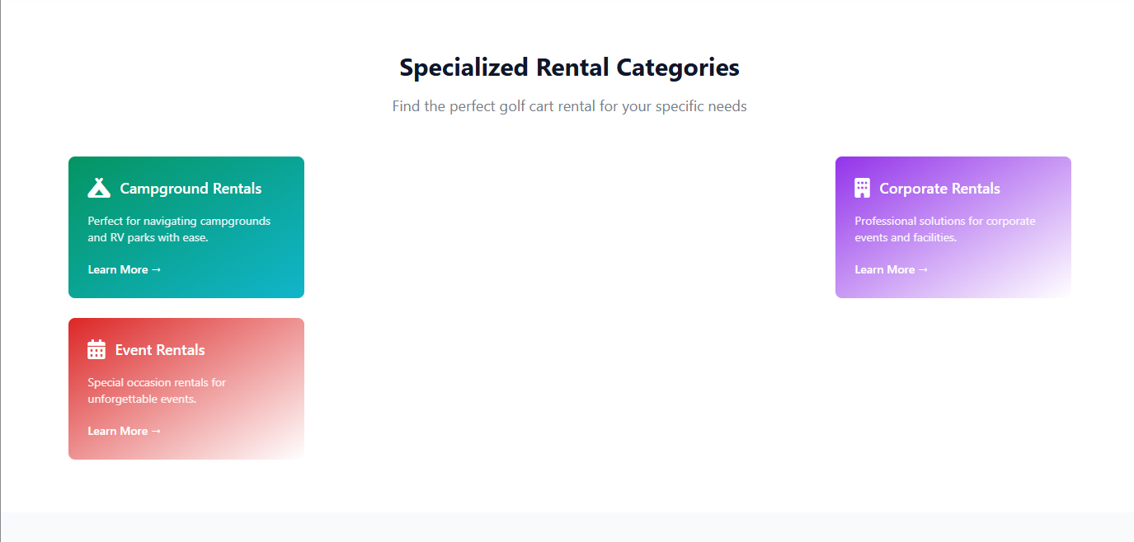This screenshot has height=542, width=1134.
Task: Click the Specialized Rental Categories heading
Action: [569, 68]
